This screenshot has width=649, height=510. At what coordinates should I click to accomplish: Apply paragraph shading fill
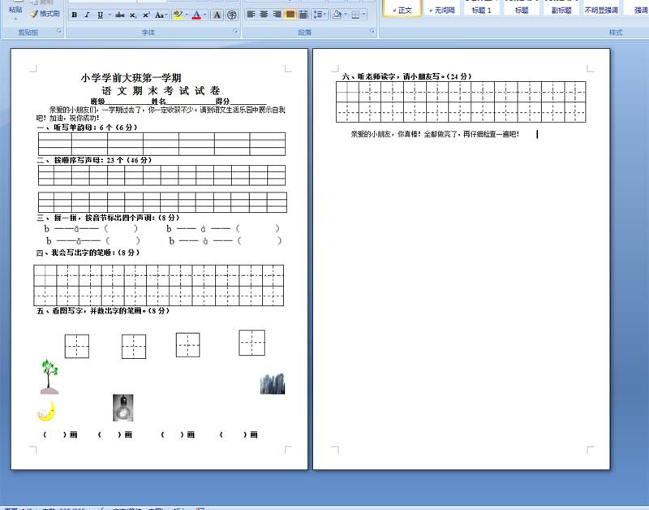[x=337, y=15]
